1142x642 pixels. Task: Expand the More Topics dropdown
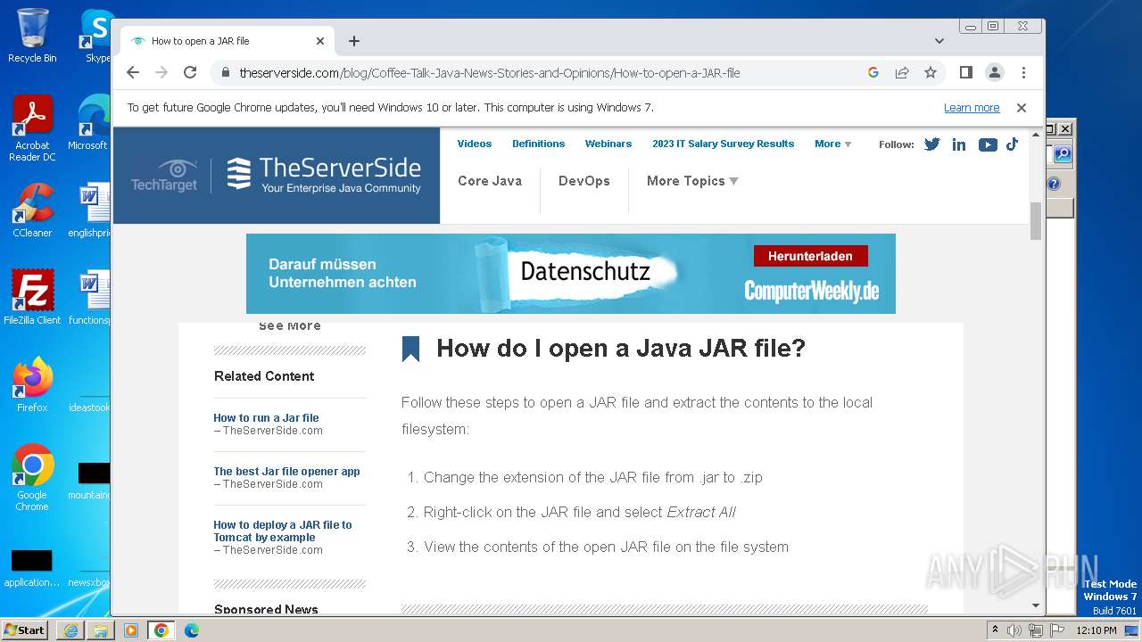coord(692,181)
